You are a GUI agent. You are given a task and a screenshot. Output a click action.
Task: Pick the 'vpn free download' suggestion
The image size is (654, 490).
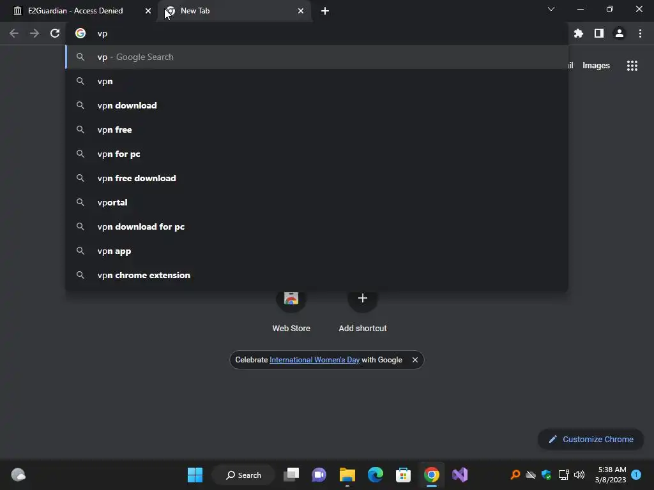317,178
